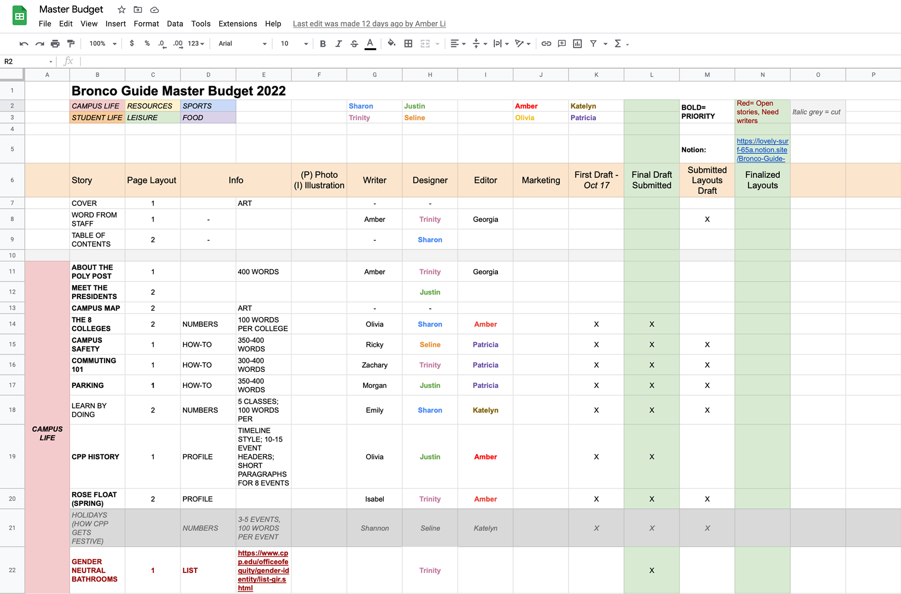Open the Data menu
The height and width of the screenshot is (594, 901).
[175, 23]
